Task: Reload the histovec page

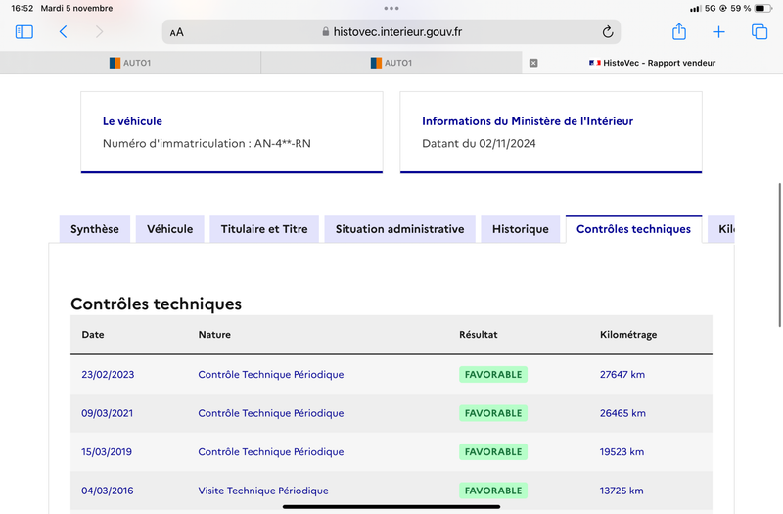Action: click(607, 32)
